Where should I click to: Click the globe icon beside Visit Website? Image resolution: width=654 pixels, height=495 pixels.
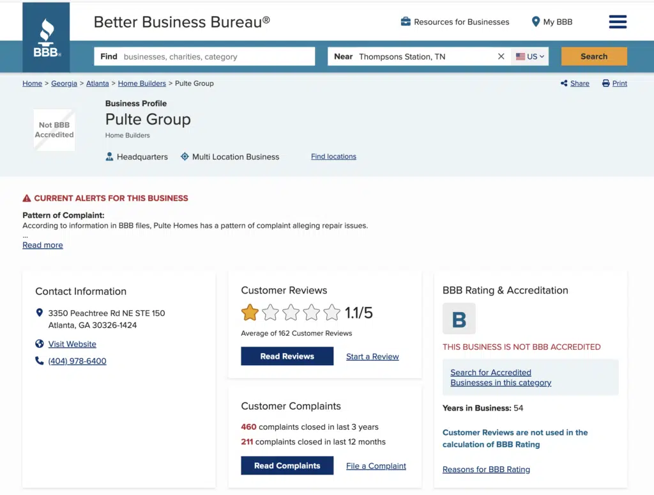click(40, 344)
